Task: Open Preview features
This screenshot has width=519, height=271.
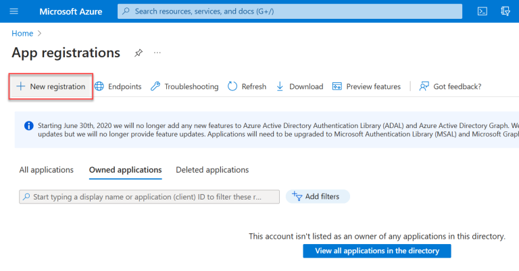Action: [x=366, y=86]
